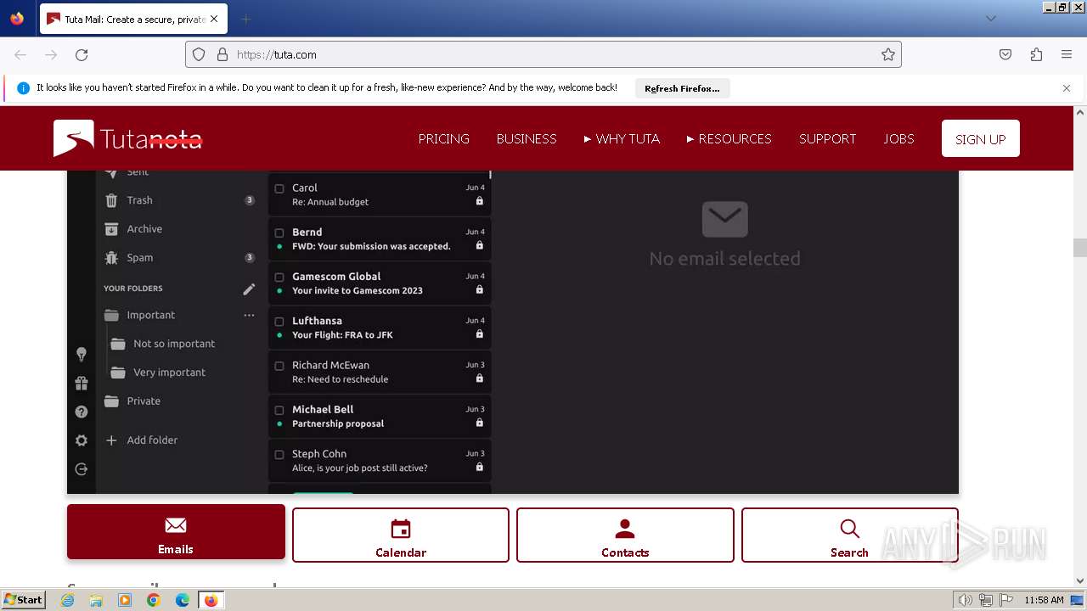Open Firefox application menu
The width and height of the screenshot is (1087, 611).
click(1067, 54)
